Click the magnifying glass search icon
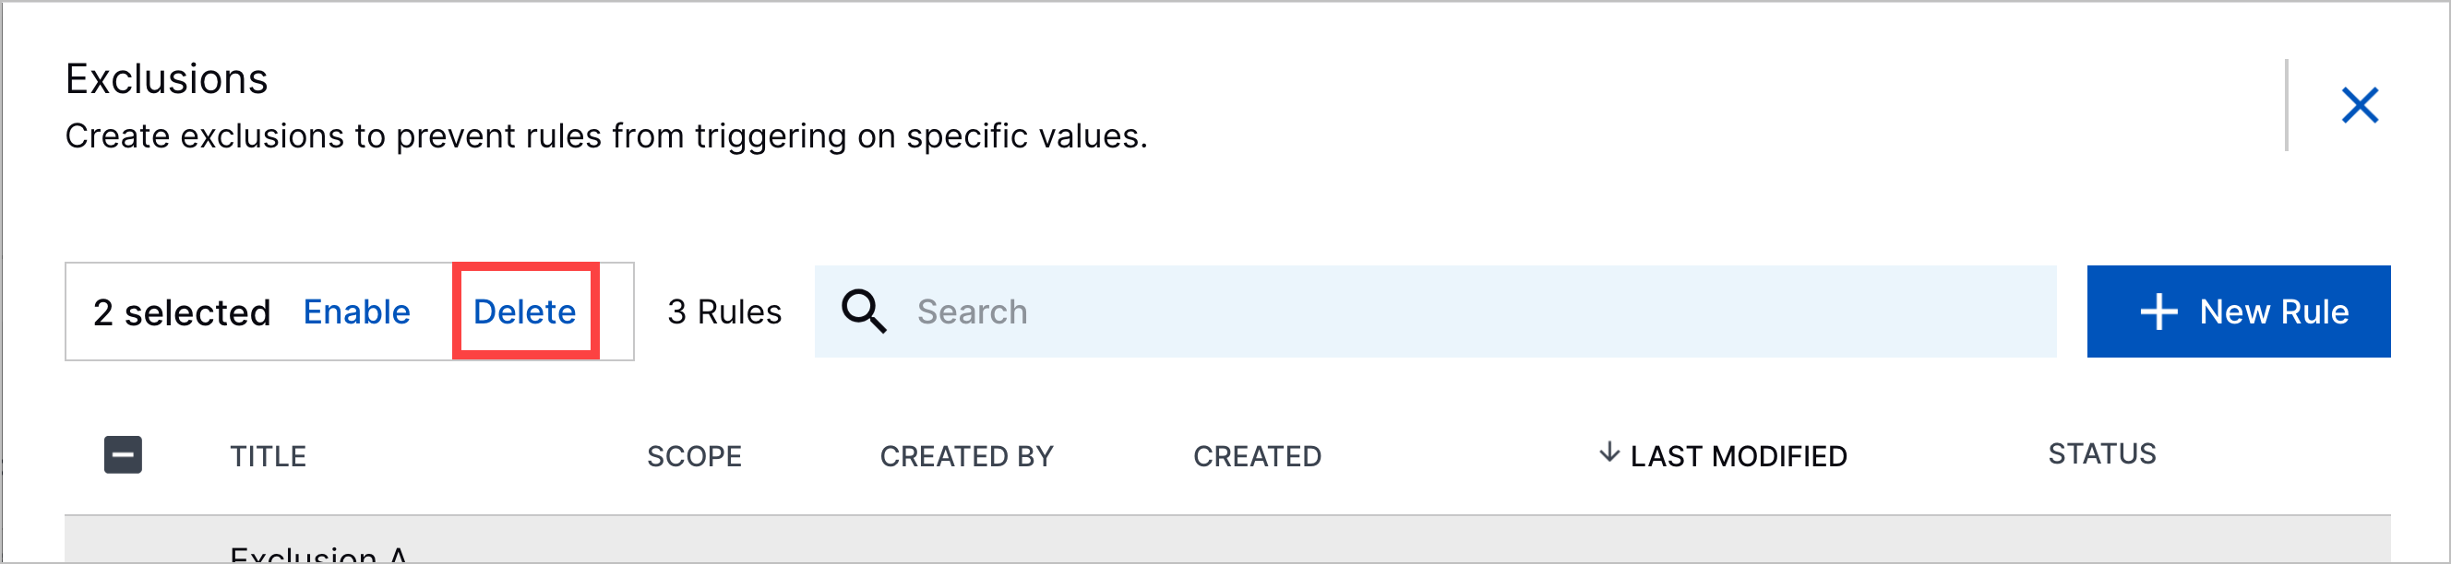Image resolution: width=2451 pixels, height=564 pixels. (864, 311)
